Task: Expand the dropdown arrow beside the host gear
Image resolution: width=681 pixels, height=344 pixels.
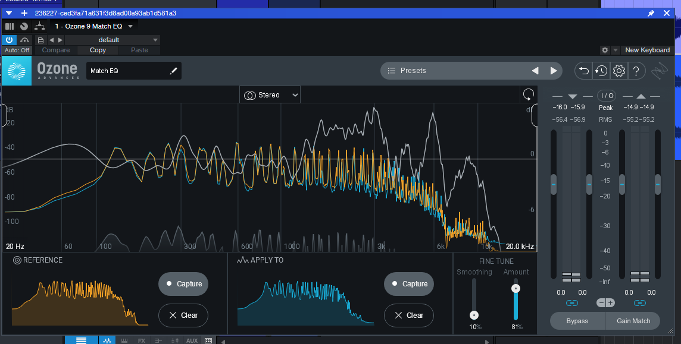Action: click(615, 51)
